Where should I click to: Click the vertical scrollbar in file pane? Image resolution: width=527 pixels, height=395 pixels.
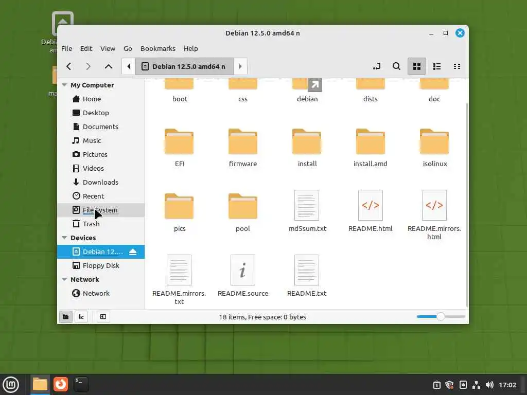coord(467,205)
